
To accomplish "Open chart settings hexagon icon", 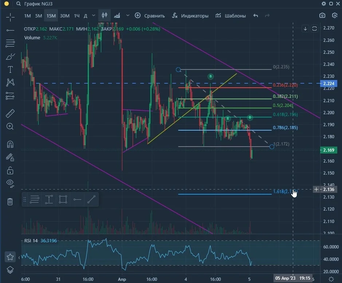I will coord(335,16).
